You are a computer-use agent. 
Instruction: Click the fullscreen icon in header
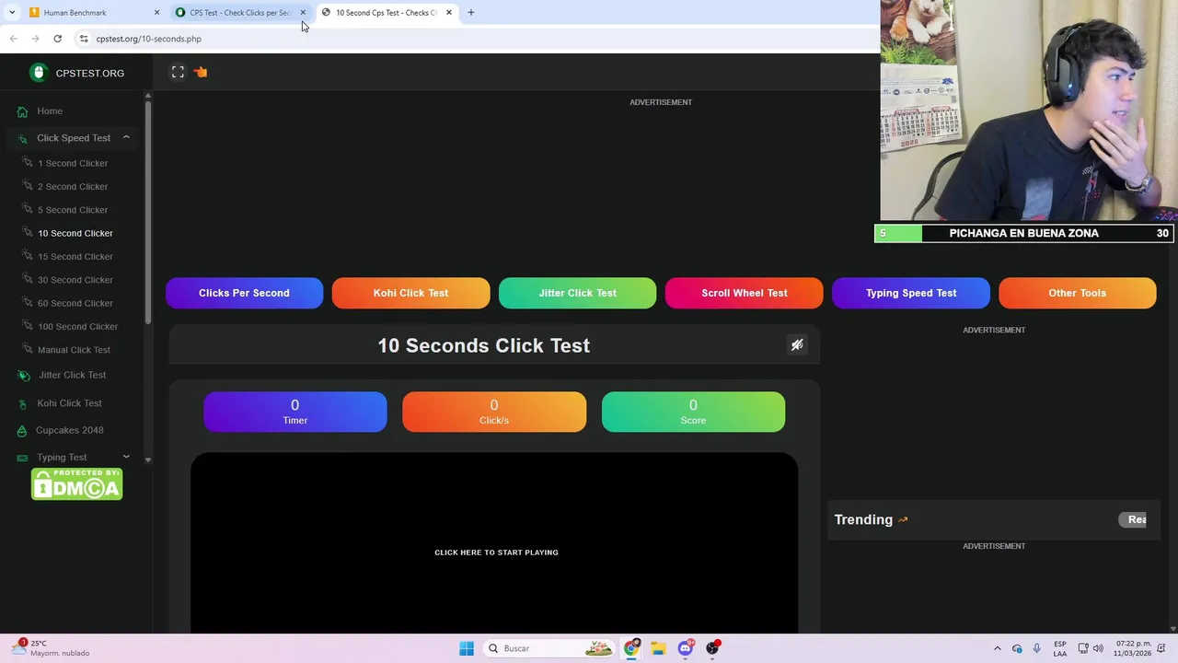178,72
